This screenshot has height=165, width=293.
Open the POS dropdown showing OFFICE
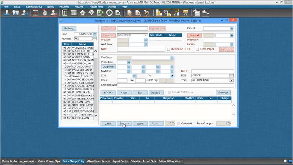pyautogui.click(x=231, y=76)
